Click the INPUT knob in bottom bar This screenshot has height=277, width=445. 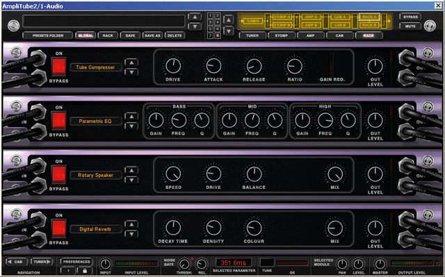[105, 264]
